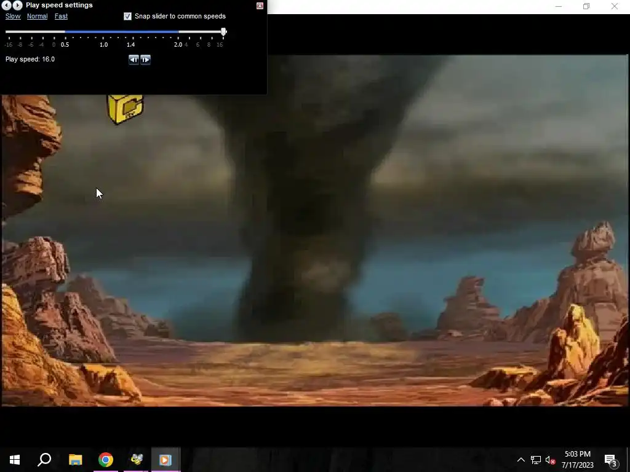
Task: Restore down the media player window
Action: tap(586, 6)
